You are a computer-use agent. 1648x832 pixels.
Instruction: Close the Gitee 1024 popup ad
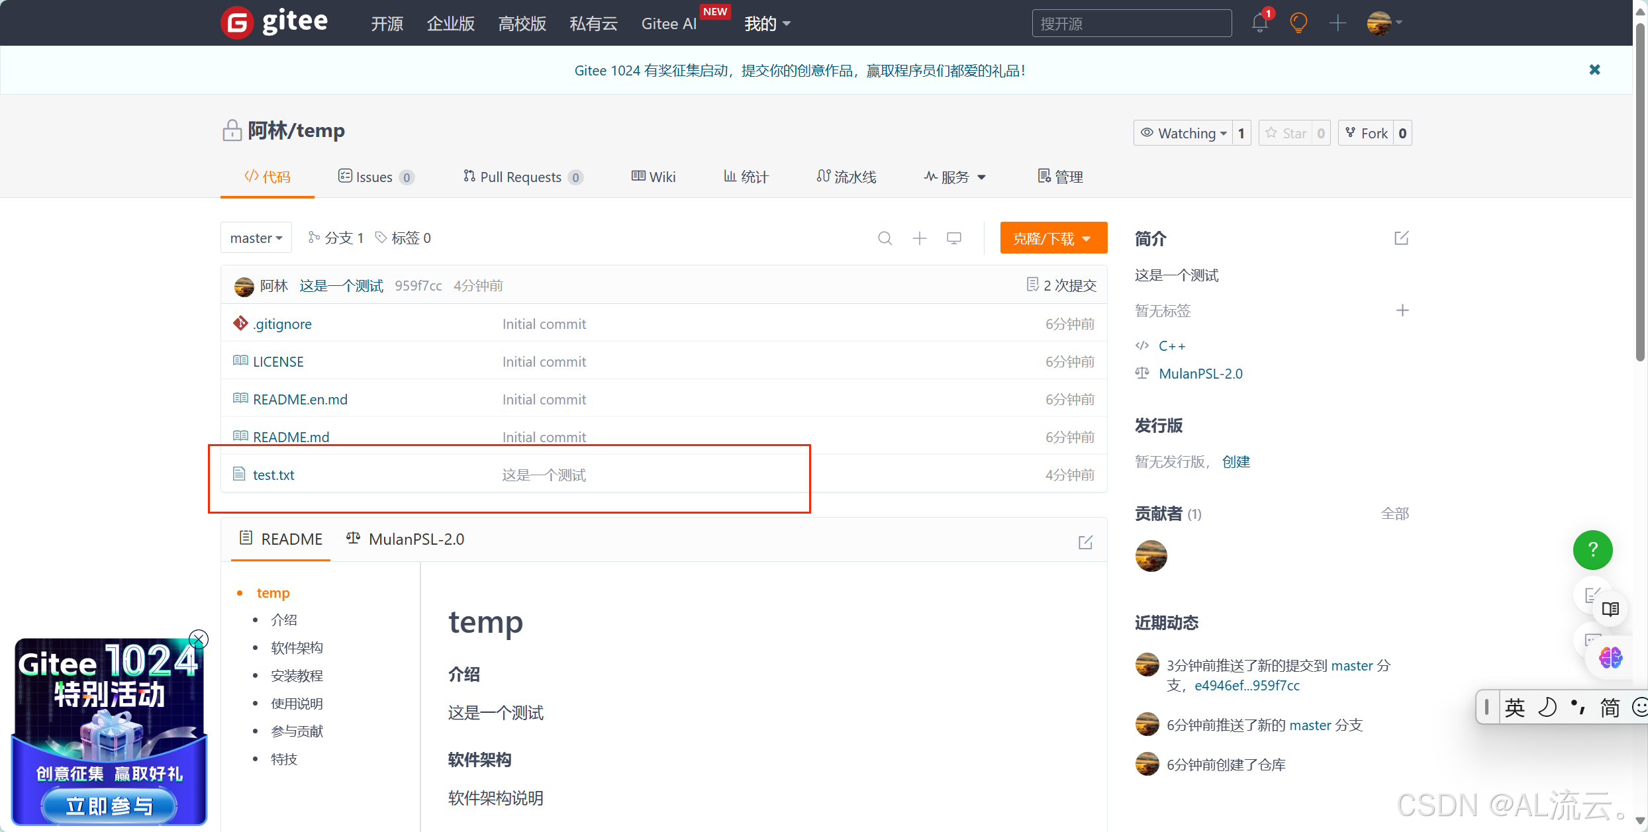click(x=199, y=639)
